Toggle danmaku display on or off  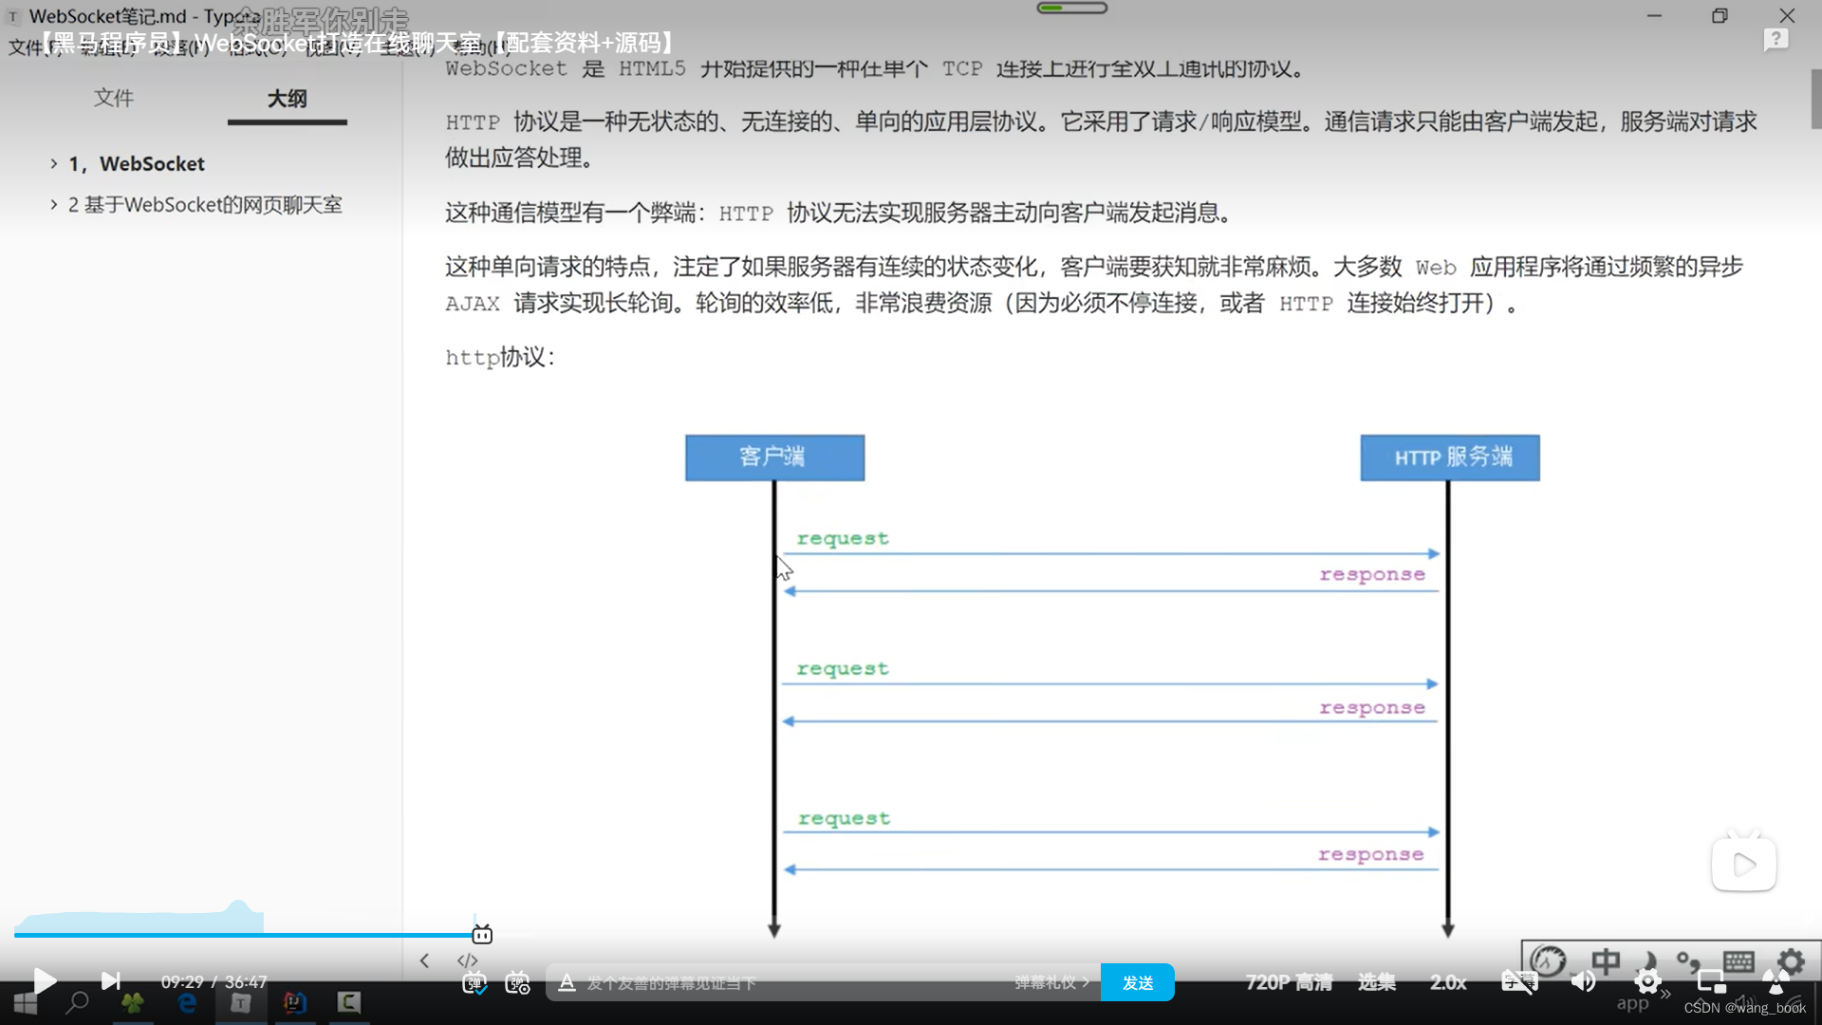(475, 983)
